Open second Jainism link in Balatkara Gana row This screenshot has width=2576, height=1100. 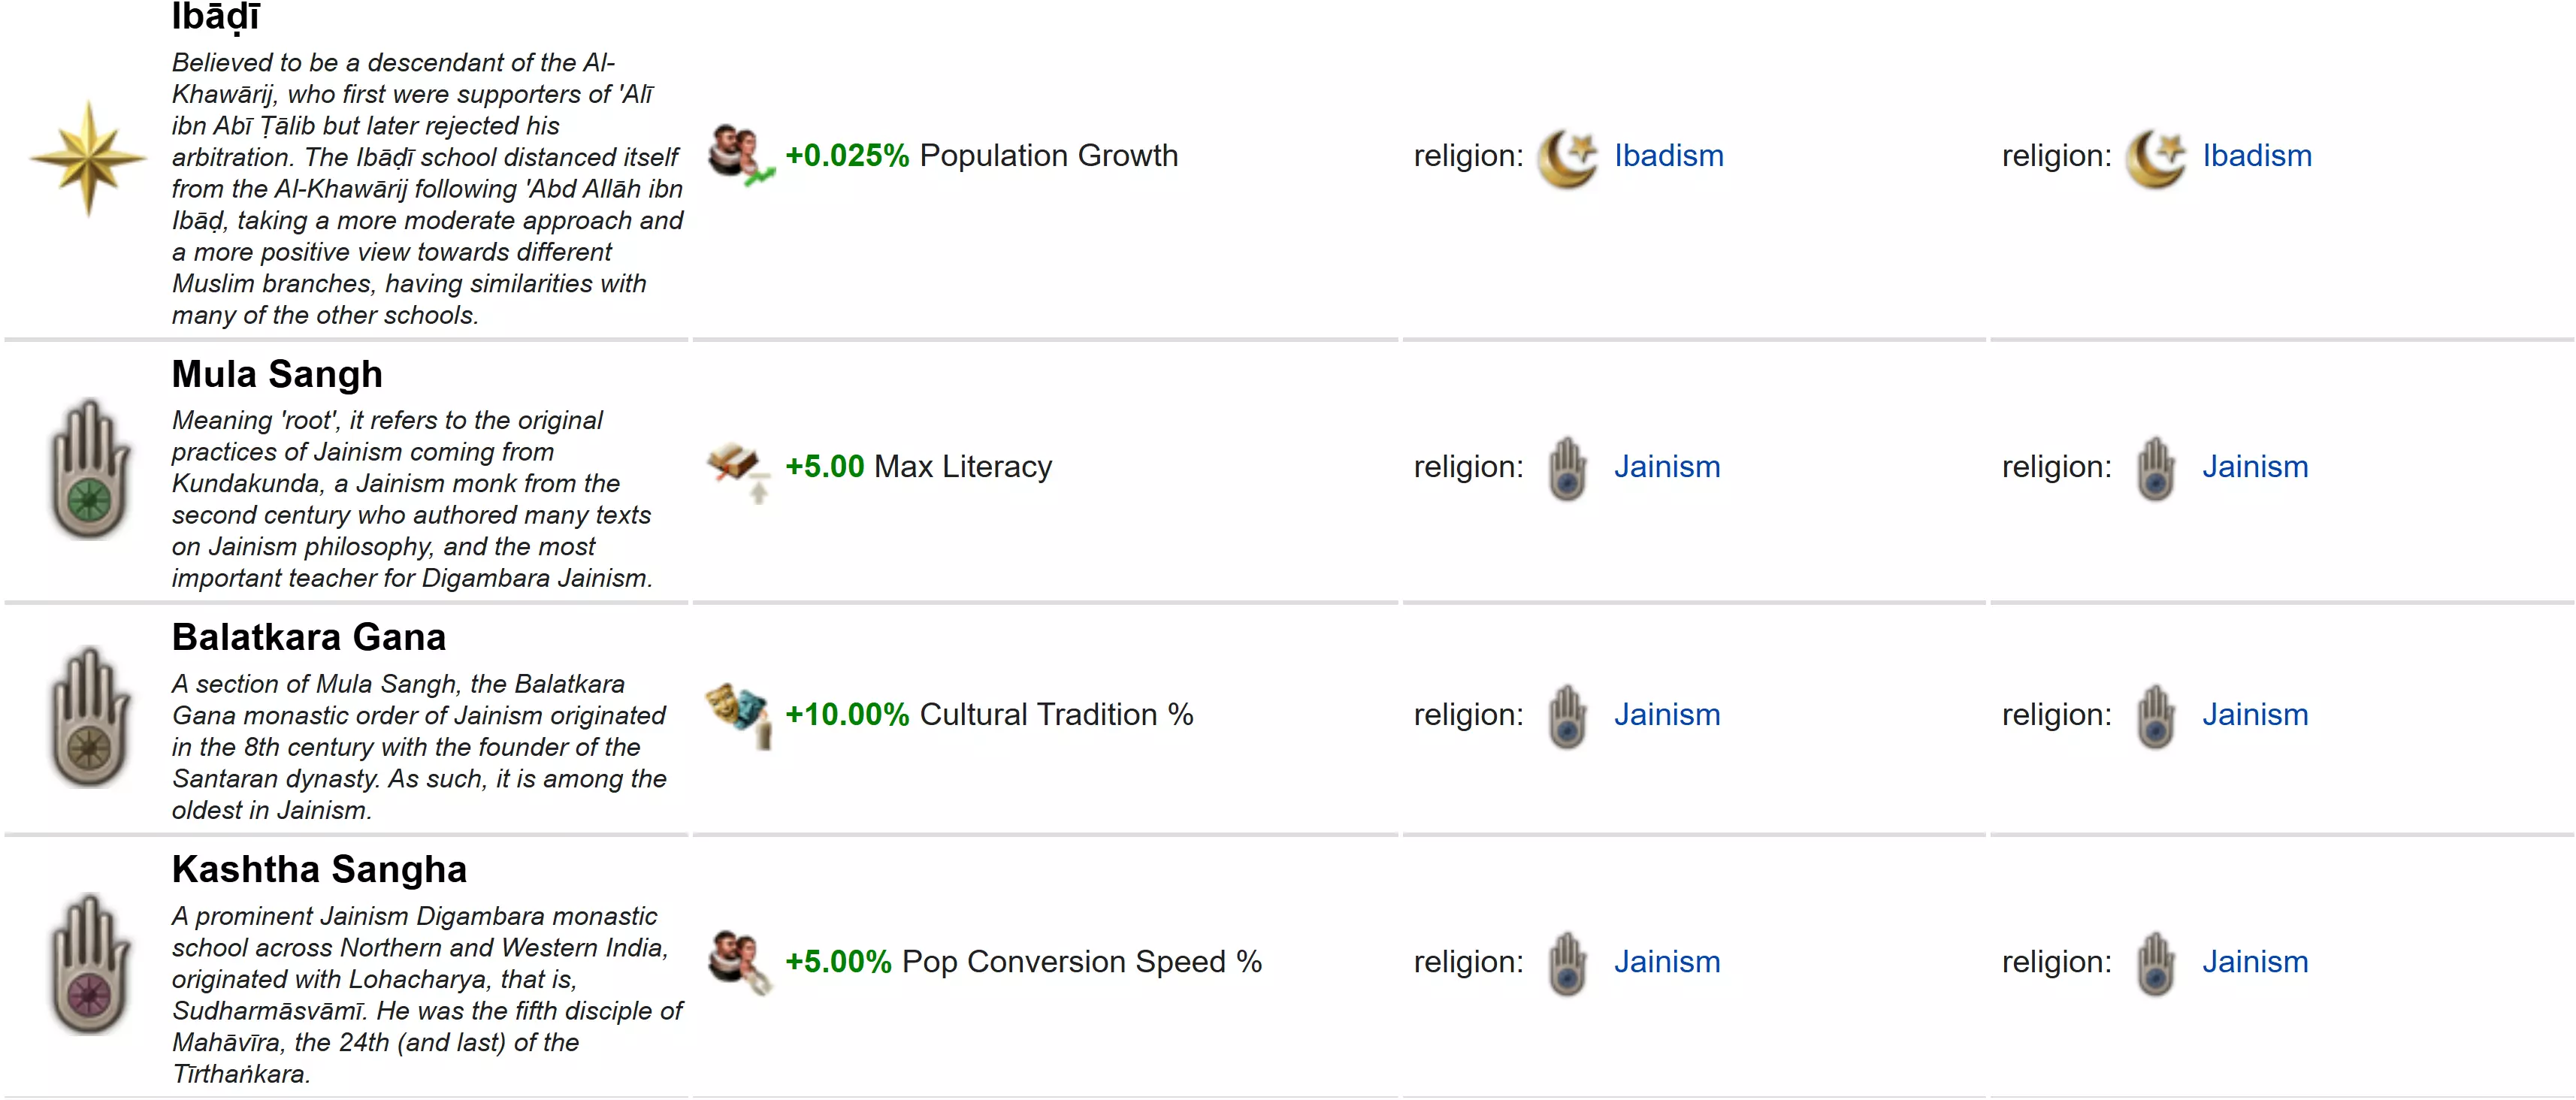pos(2254,715)
